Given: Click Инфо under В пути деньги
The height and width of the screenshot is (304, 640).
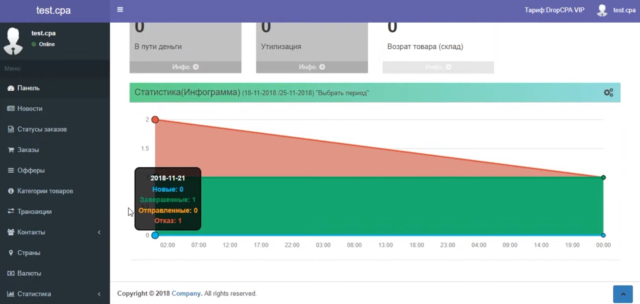Looking at the screenshot, I should click(x=185, y=67).
